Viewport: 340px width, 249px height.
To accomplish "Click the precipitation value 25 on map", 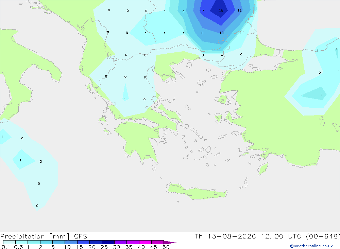I will click(221, 11).
